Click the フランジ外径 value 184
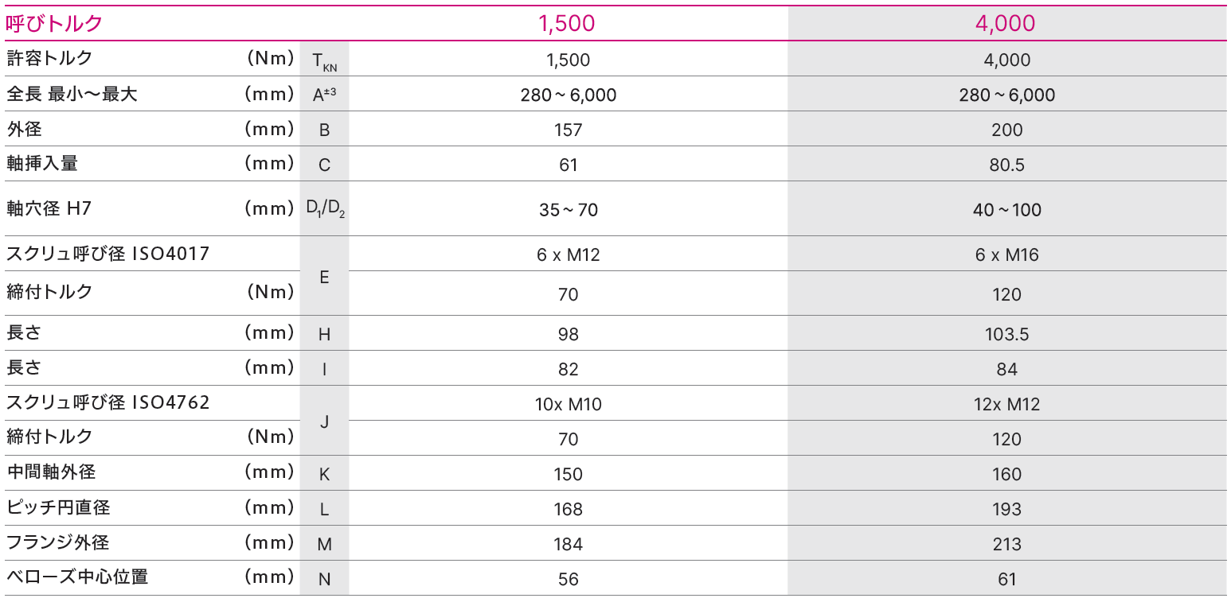1231x602 pixels. (568, 545)
